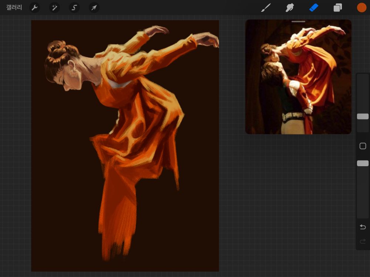Open the orange active color swatch

pos(361,7)
